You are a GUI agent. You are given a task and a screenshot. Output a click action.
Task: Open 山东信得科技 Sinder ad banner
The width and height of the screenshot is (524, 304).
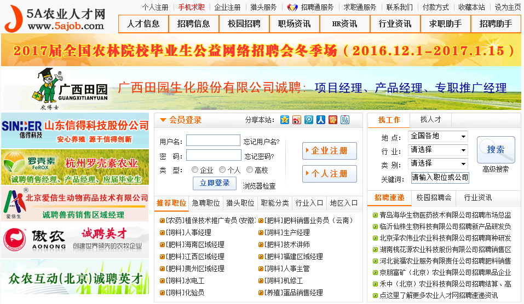[75, 131]
